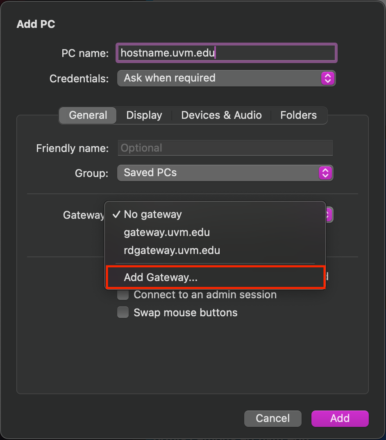Open the "Saved PCs" group dropdown
The height and width of the screenshot is (440, 386).
tap(225, 173)
